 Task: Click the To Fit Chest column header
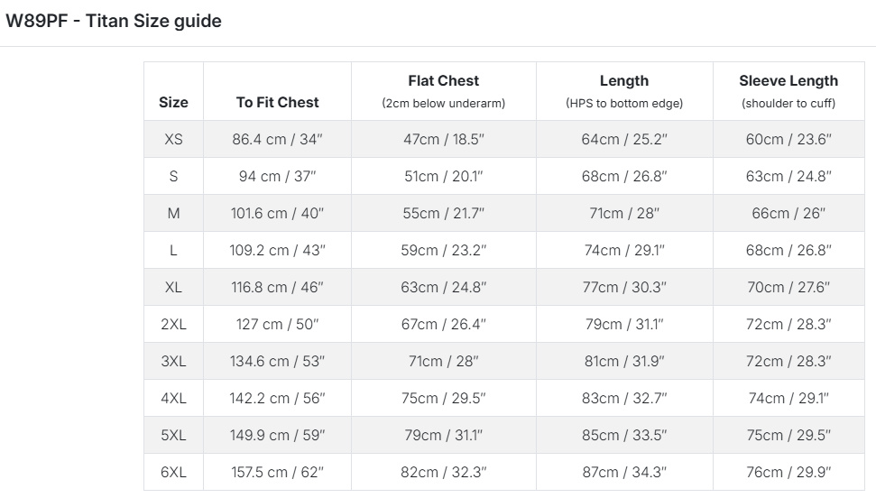tap(277, 102)
